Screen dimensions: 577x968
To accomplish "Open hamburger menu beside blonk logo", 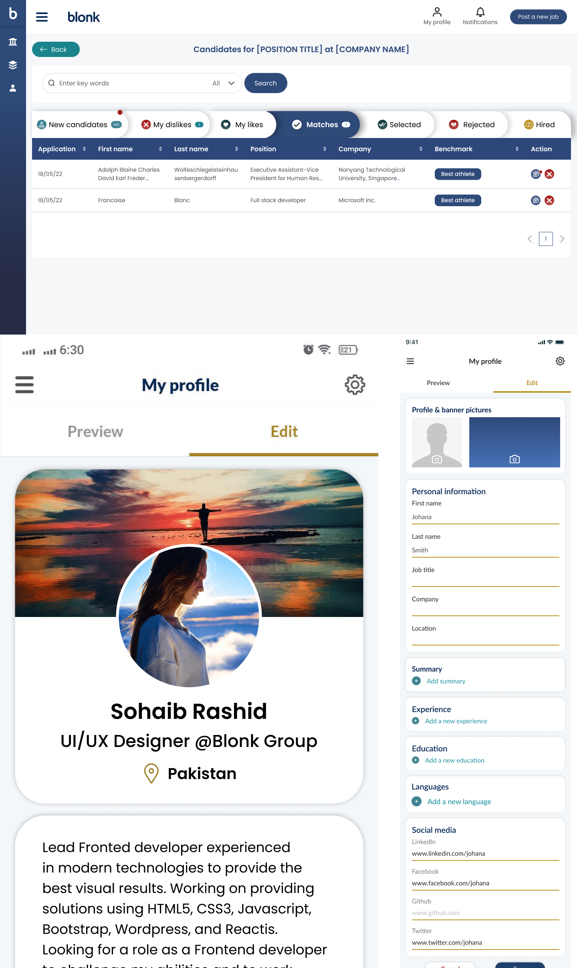I will [x=42, y=17].
